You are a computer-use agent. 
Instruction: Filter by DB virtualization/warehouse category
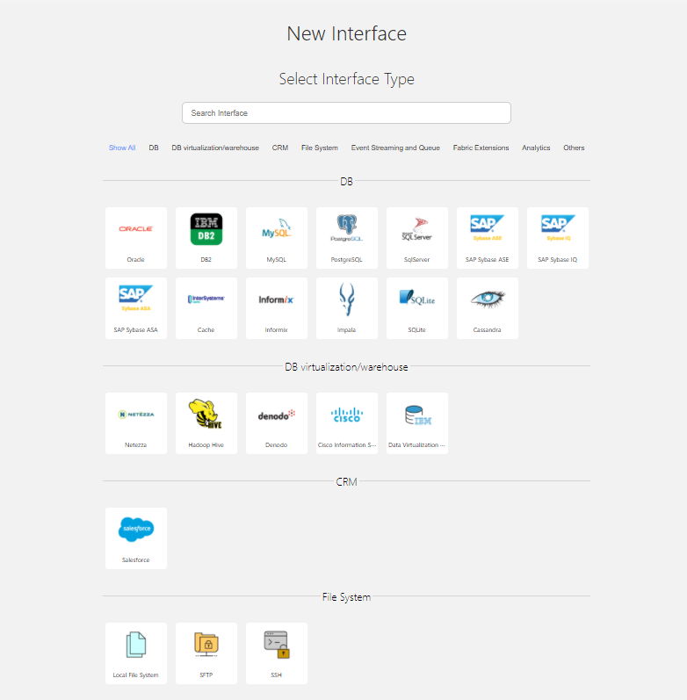point(215,148)
